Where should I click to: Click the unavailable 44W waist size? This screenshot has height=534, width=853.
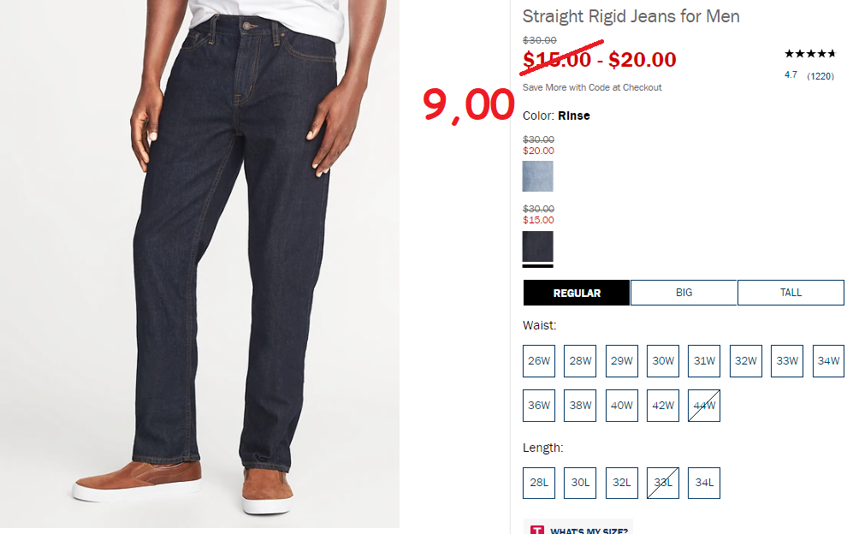click(704, 406)
